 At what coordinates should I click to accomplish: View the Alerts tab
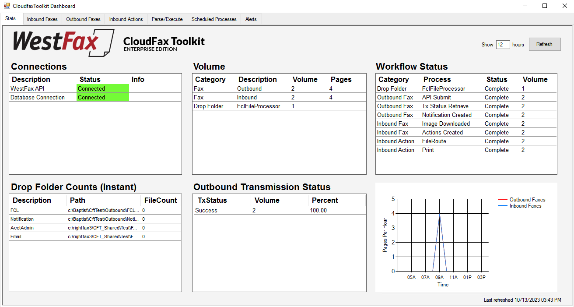pyautogui.click(x=251, y=19)
